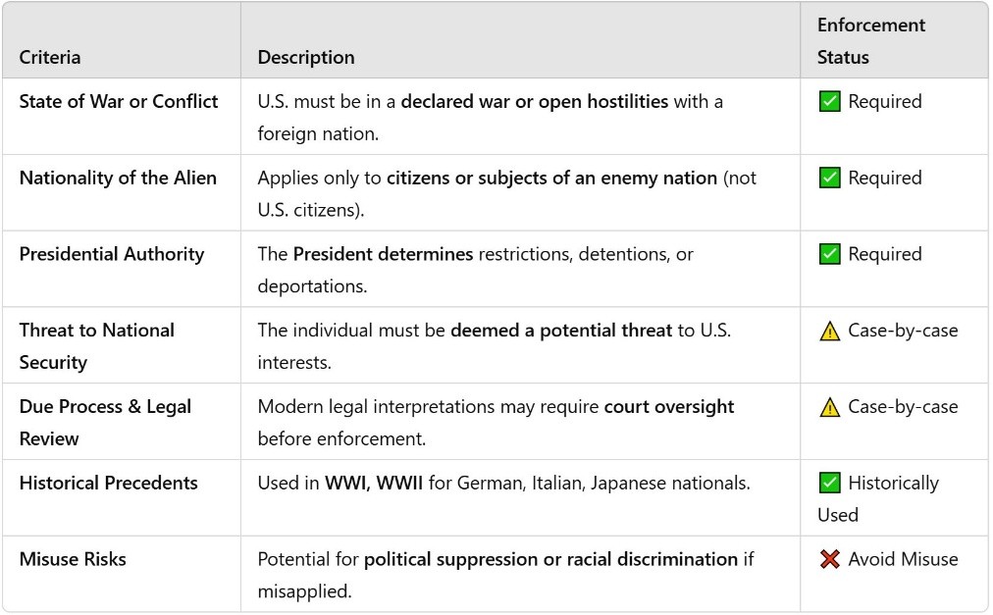
Task: Click the Nationality of the Alien cell
Action: (122, 193)
